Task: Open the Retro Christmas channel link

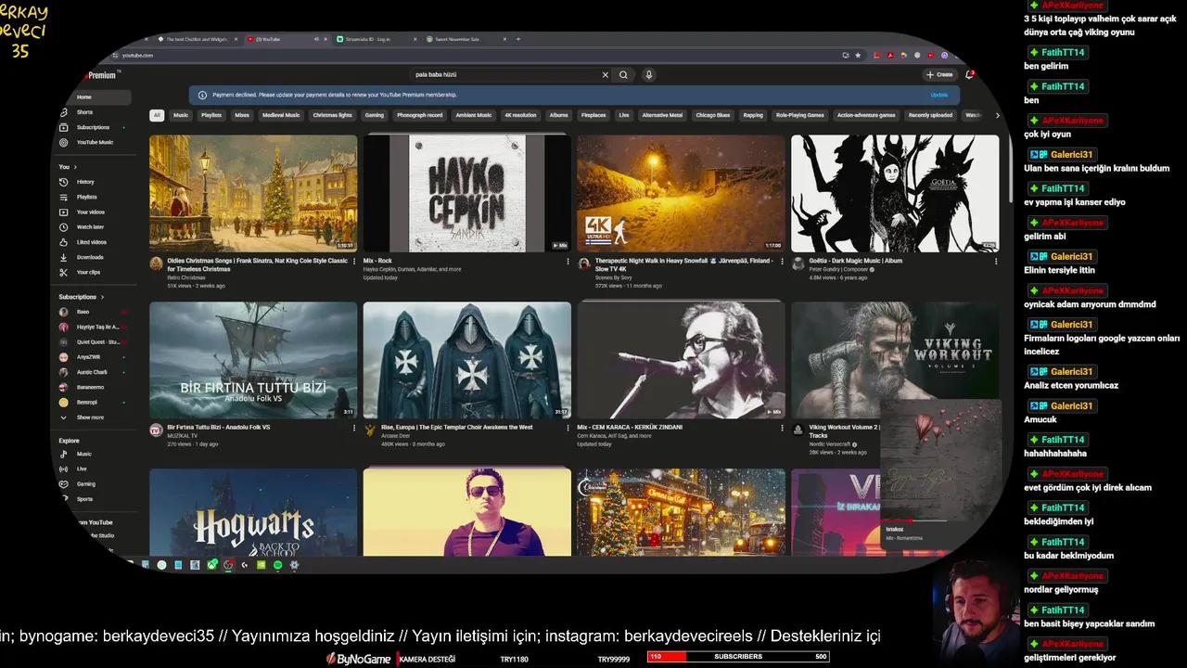Action: tap(186, 277)
